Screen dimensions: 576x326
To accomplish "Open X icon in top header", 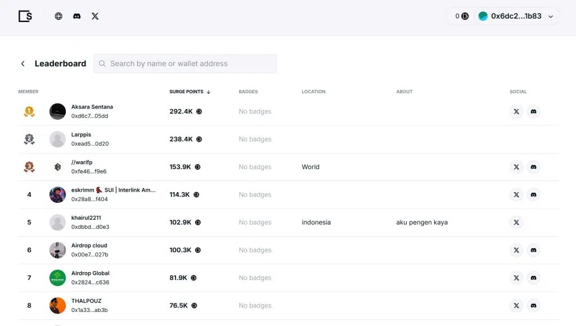I will 95,16.
